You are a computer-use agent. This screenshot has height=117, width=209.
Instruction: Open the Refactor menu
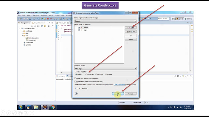tap(36, 15)
